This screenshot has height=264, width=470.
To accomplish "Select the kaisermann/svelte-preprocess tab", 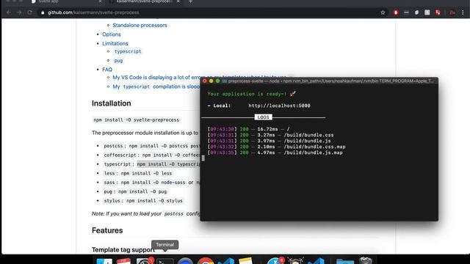I will pos(144,1).
